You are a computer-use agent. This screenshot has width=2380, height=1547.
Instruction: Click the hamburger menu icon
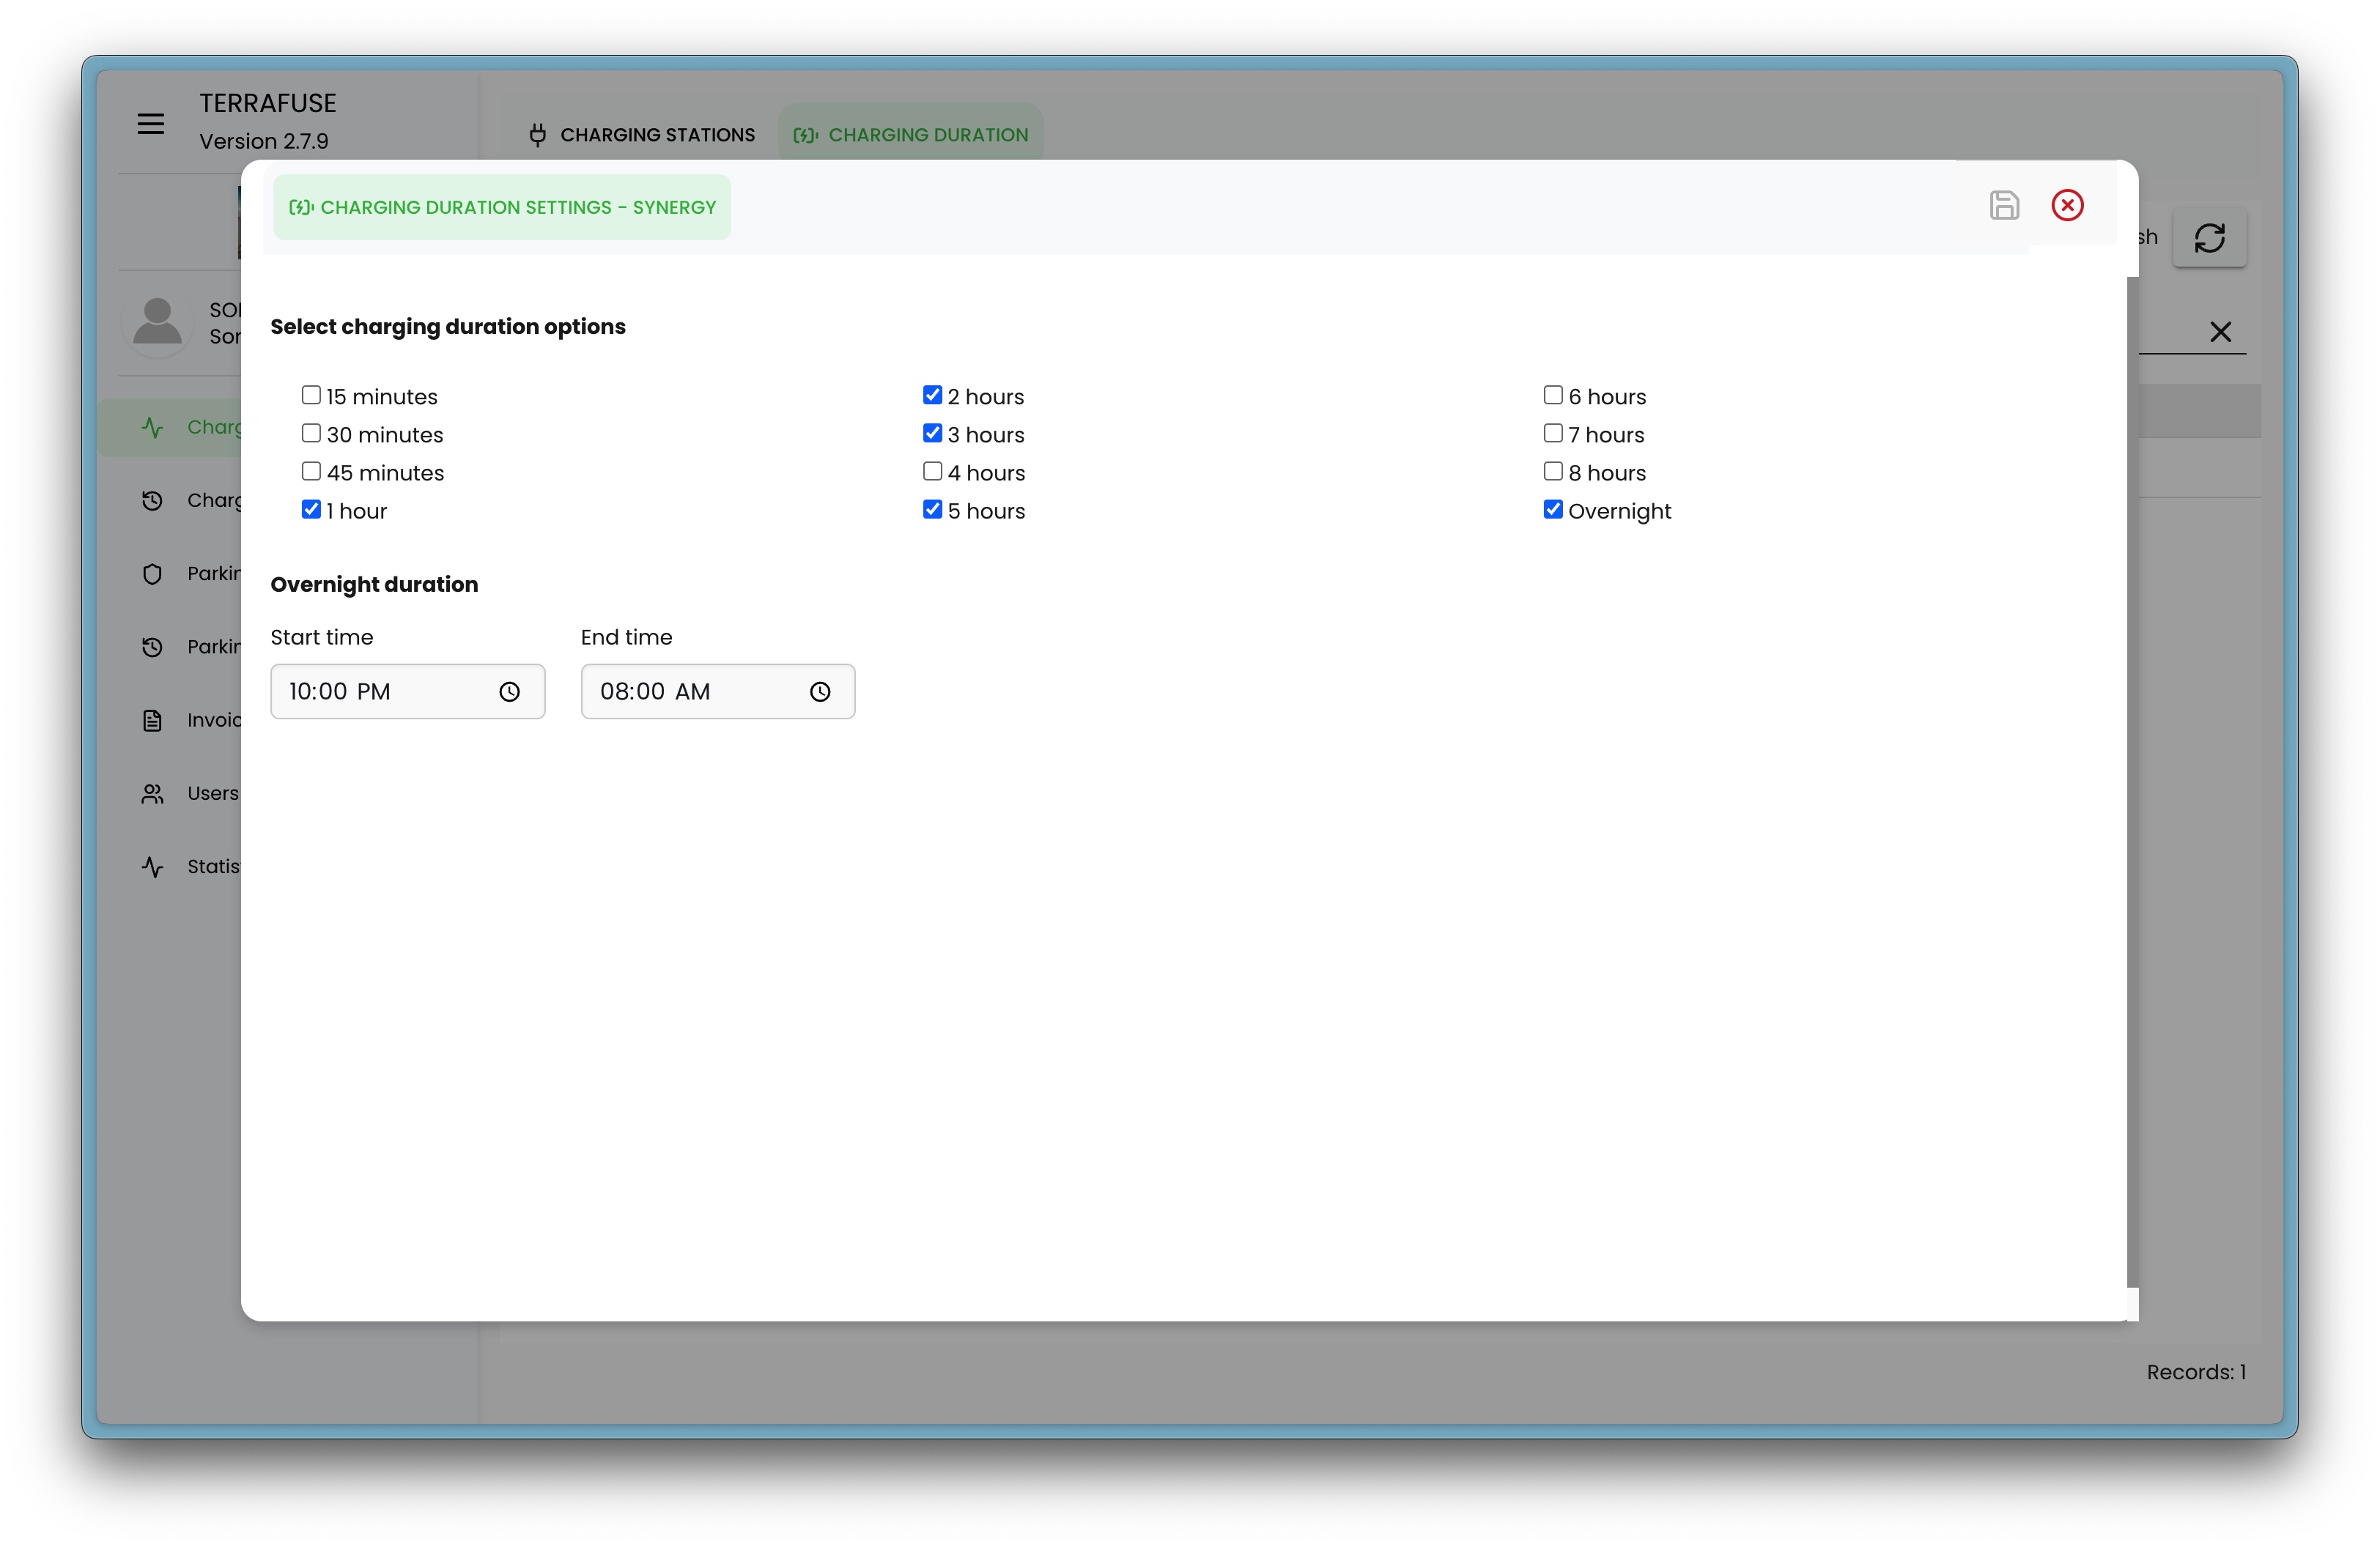[x=151, y=124]
